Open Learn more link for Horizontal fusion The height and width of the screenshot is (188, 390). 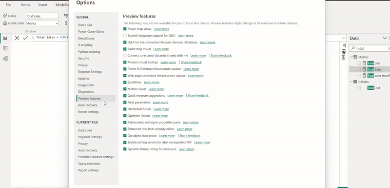pos(161,109)
